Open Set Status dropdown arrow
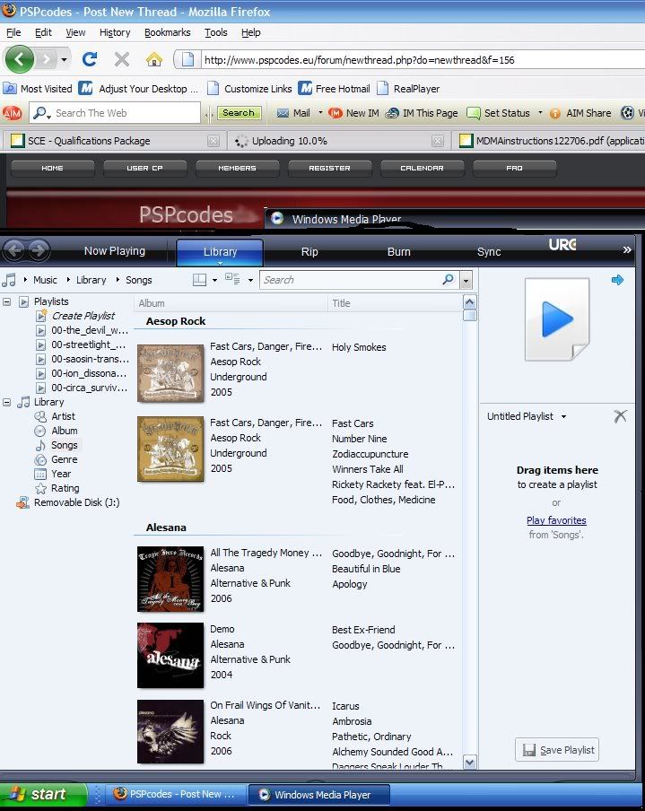 coord(540,113)
